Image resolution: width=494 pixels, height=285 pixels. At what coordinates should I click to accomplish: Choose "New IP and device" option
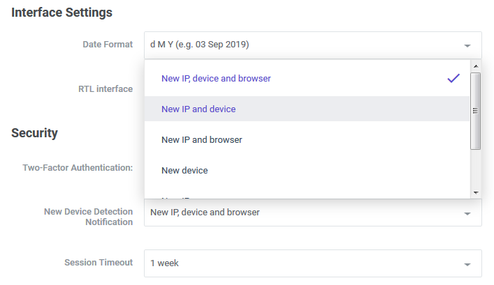tap(307, 109)
